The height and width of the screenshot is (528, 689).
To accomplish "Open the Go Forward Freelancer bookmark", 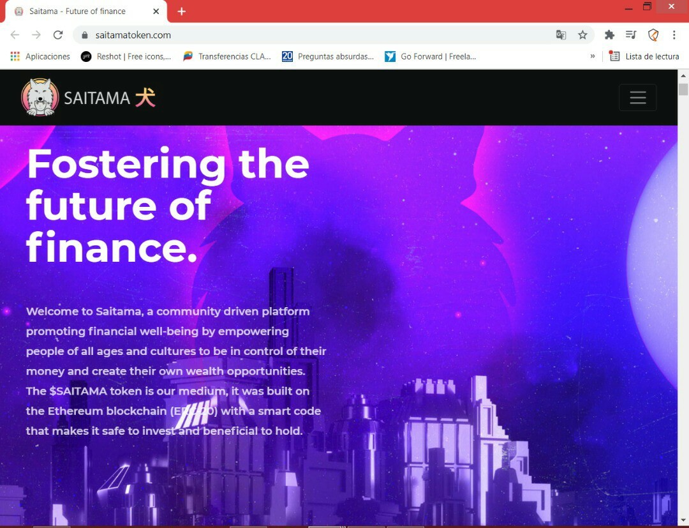I will 430,56.
